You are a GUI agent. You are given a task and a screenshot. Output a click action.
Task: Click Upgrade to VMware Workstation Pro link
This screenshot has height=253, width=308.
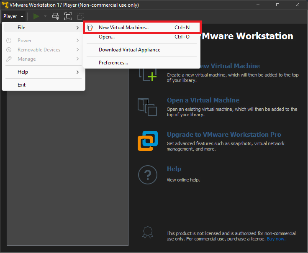[x=224, y=135]
